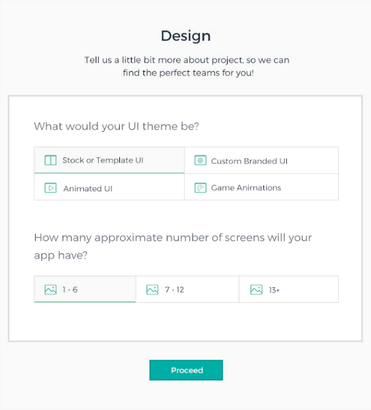Click the split-panel icon beside Stock or Template UI
371x410 pixels.
click(50, 160)
